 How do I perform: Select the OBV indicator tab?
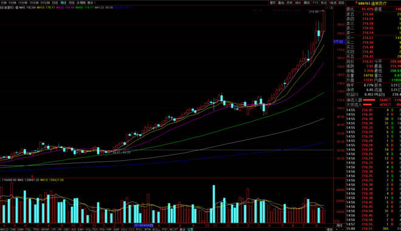66,229
